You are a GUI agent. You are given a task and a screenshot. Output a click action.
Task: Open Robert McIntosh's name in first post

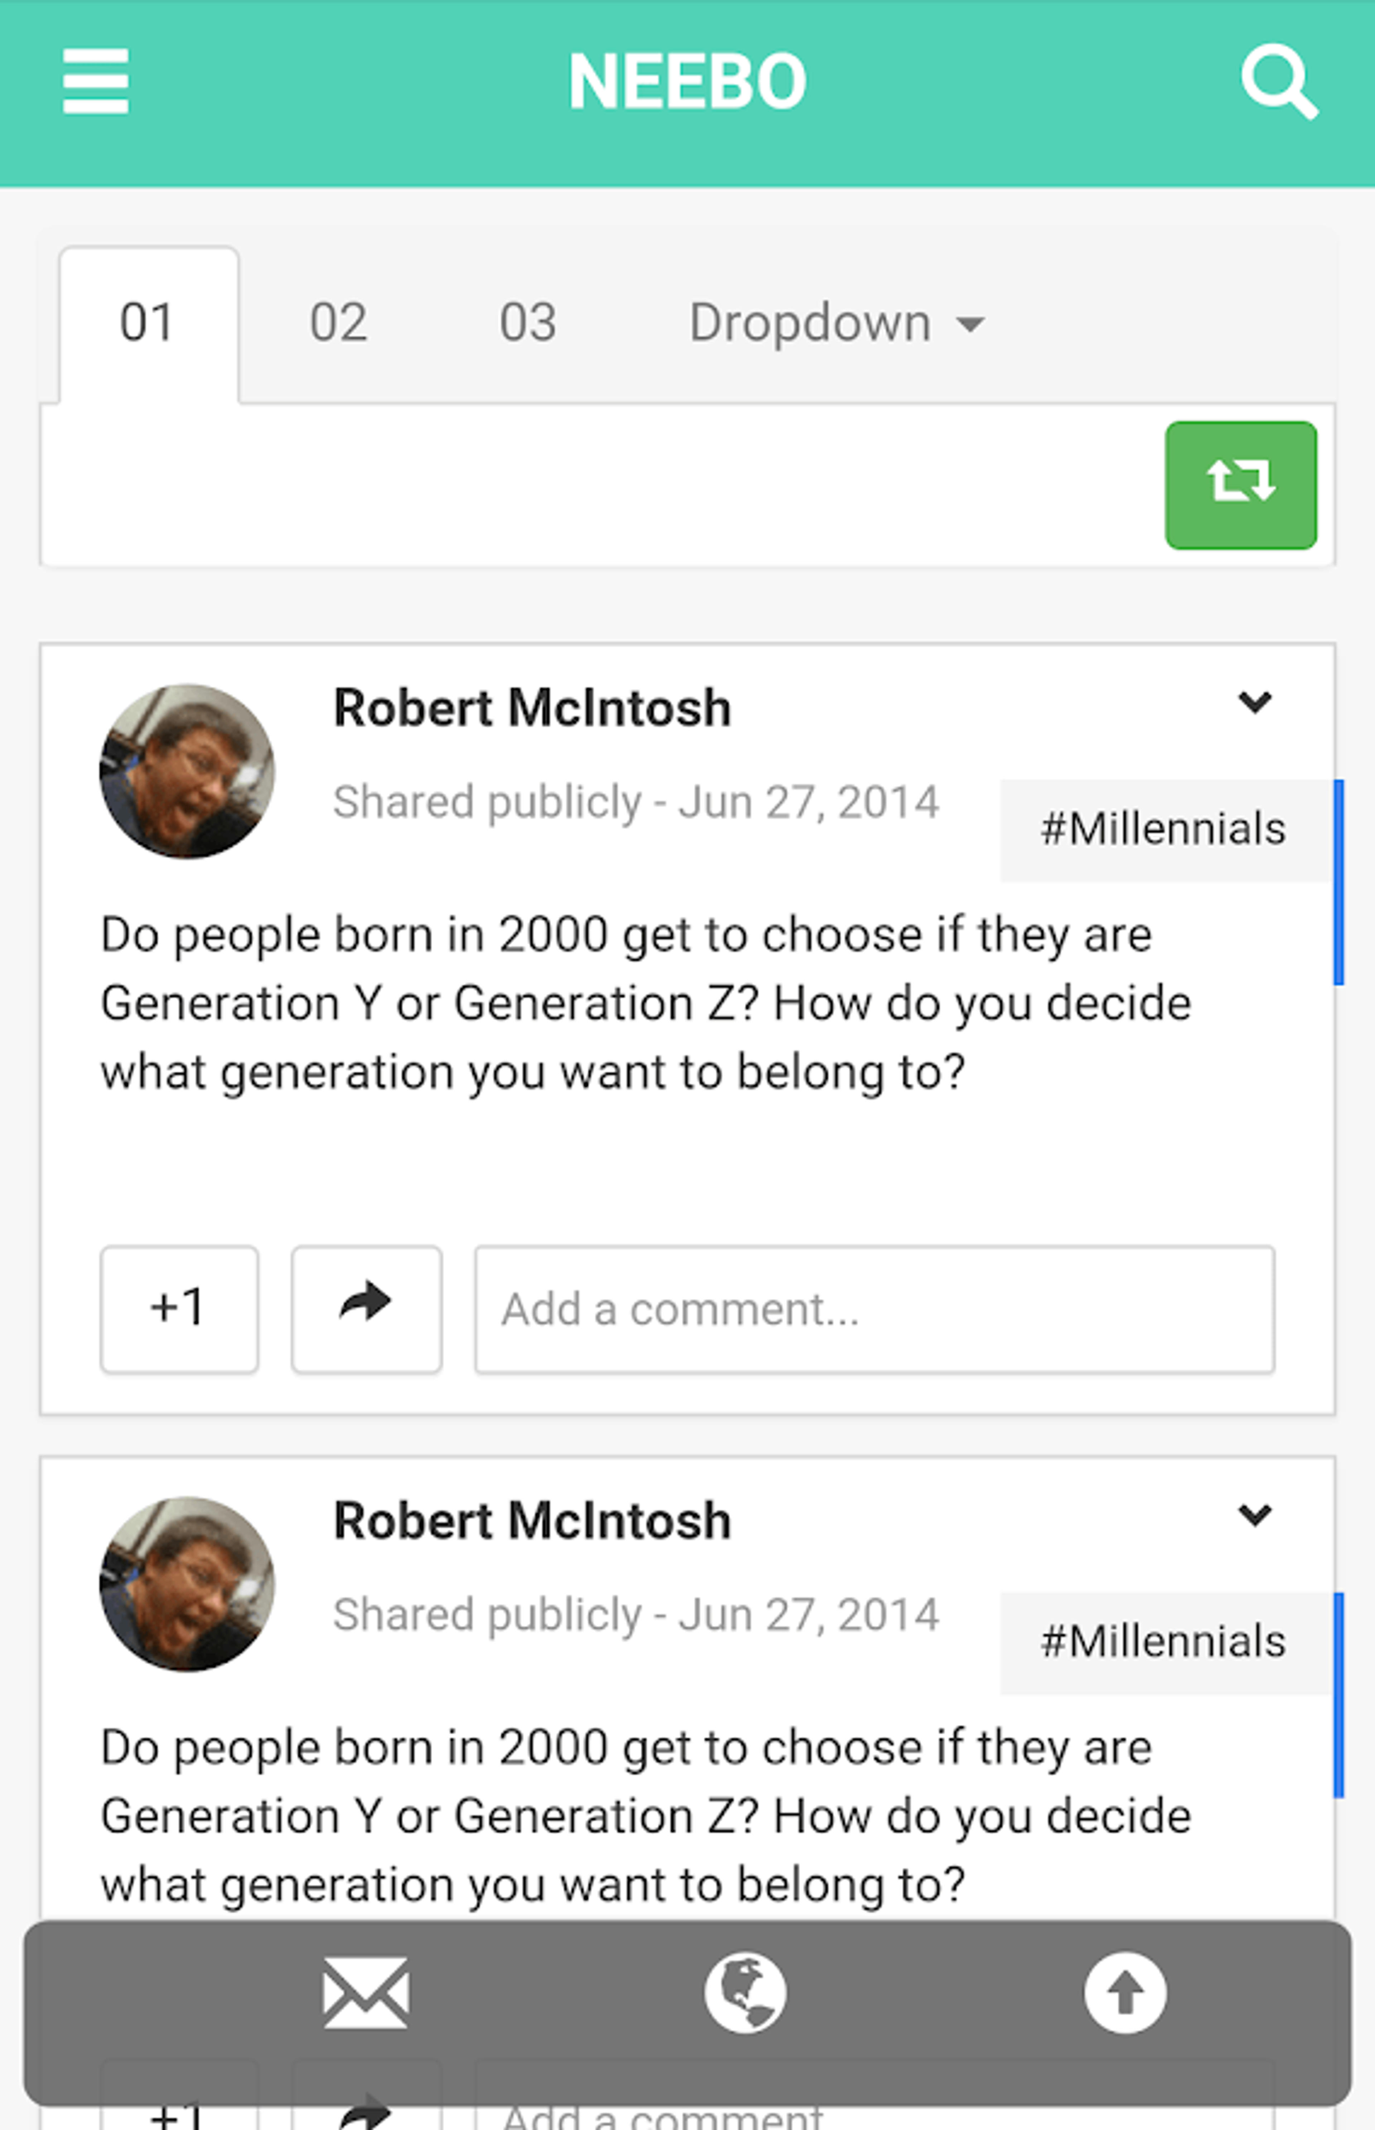(532, 709)
